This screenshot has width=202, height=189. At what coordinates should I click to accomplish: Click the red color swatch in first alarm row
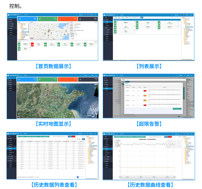pyautogui.click(x=145, y=91)
